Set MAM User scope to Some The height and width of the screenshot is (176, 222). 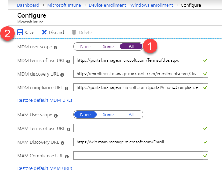pyautogui.click(x=108, y=115)
